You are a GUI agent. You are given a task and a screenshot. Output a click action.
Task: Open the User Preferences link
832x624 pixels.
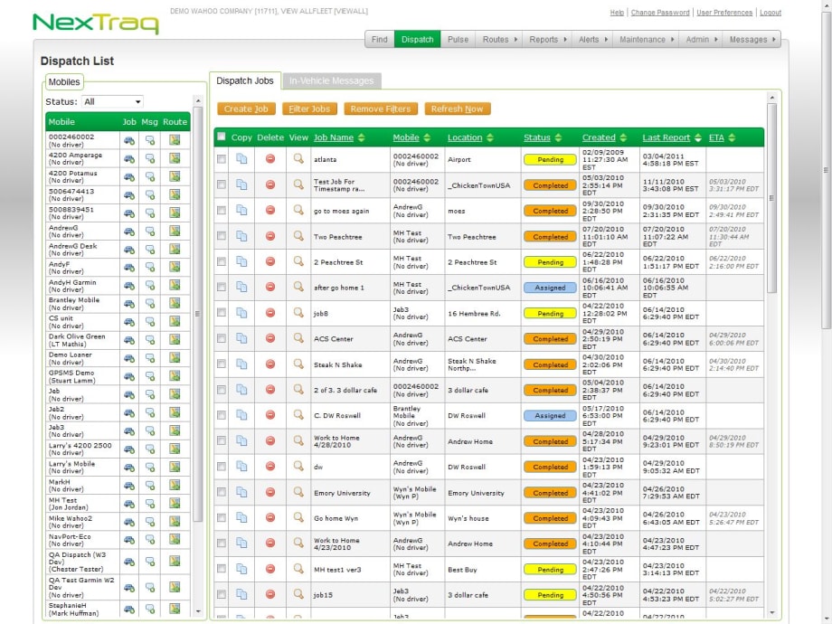[723, 13]
